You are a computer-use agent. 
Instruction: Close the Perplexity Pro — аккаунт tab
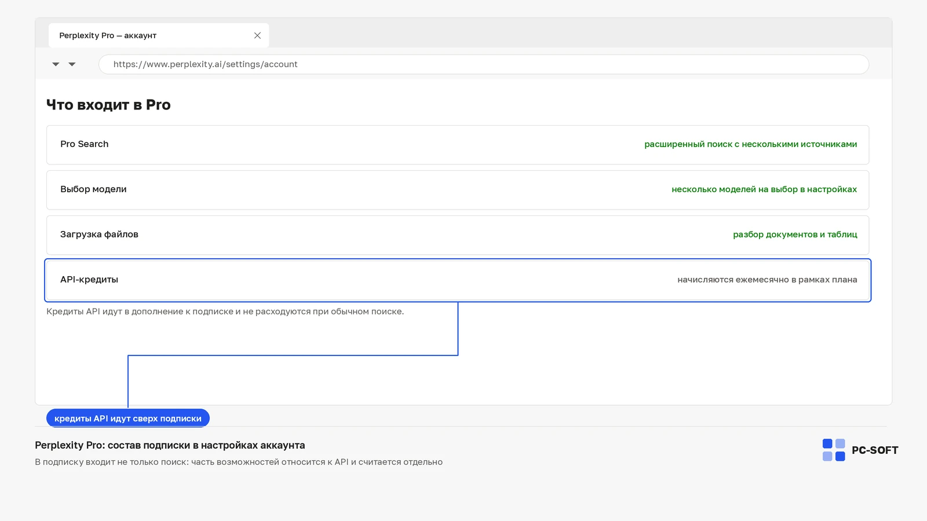[x=257, y=35]
